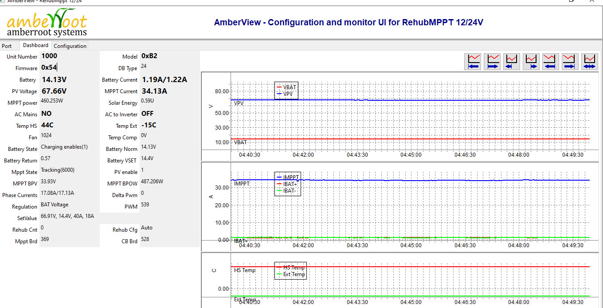The image size is (603, 308).
Task: Click the Battery Norm value 14.13V
Action: click(149, 147)
